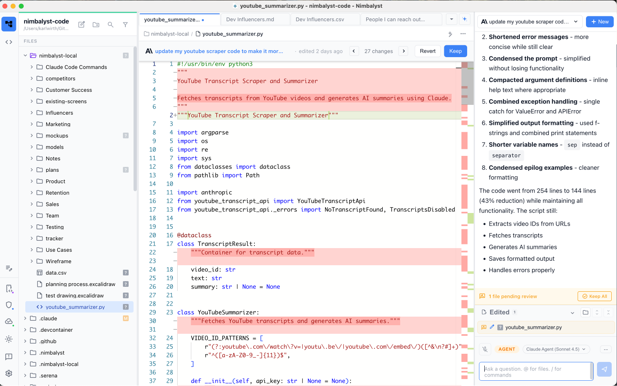This screenshot has width=617, height=386.
Task: Open the shield icon in left rail
Action: (x=9, y=305)
